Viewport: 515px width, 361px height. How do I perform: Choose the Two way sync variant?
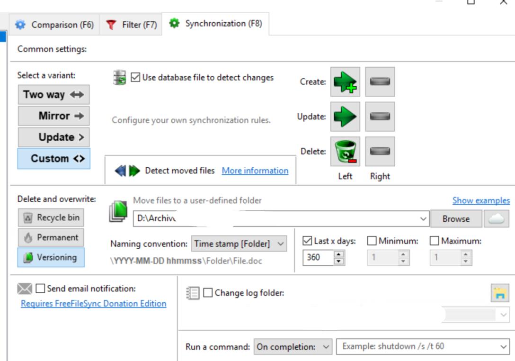tap(53, 95)
